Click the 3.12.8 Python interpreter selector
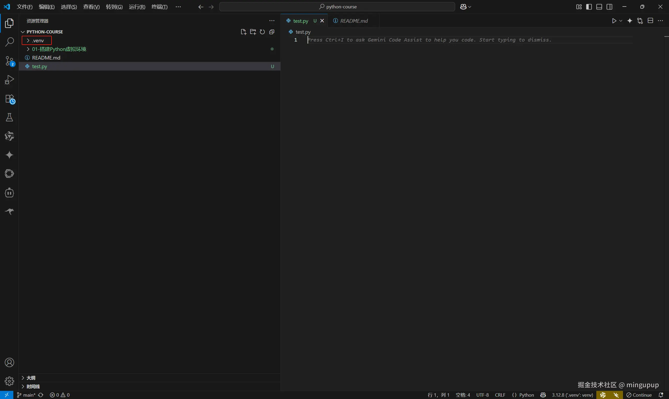Viewport: 669px width, 399px height. (x=572, y=395)
